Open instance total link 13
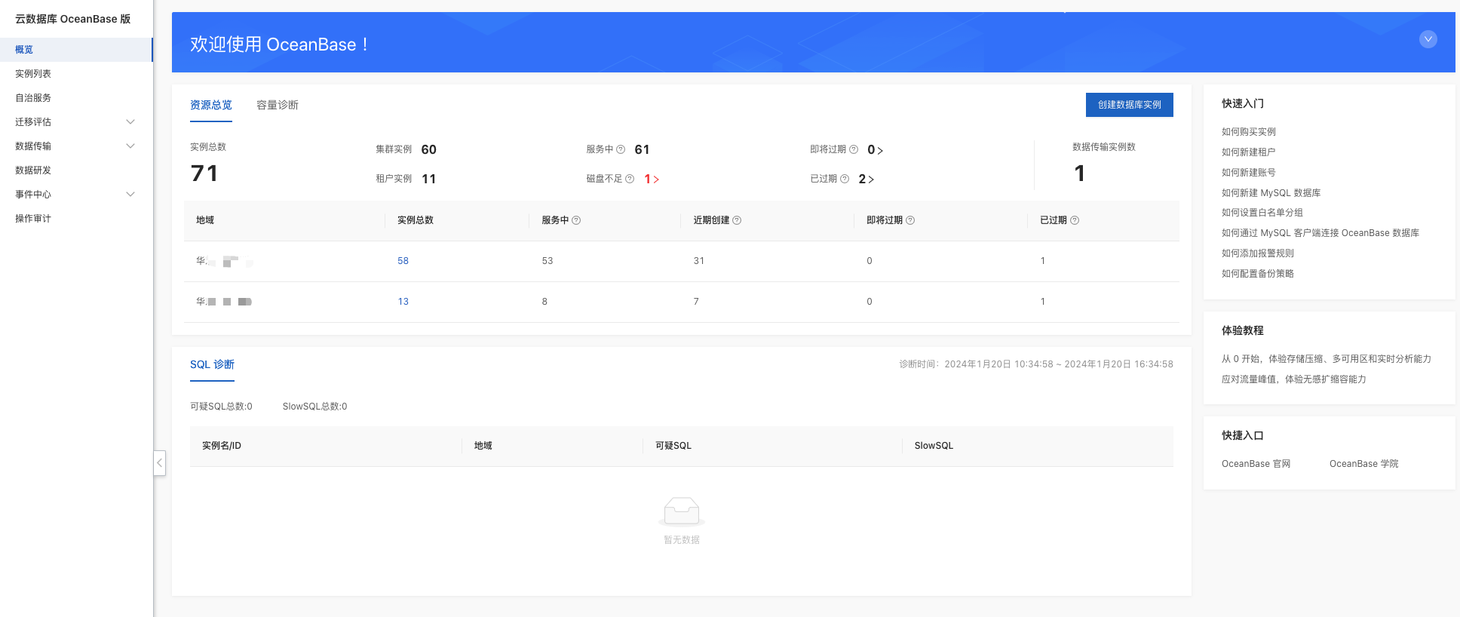This screenshot has height=617, width=1460. [x=403, y=302]
